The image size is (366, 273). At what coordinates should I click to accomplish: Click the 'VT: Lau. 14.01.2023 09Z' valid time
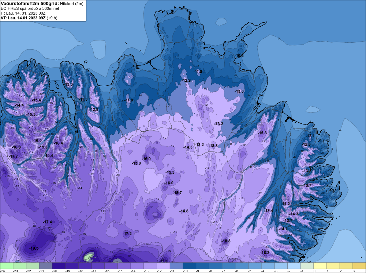tap(23, 18)
